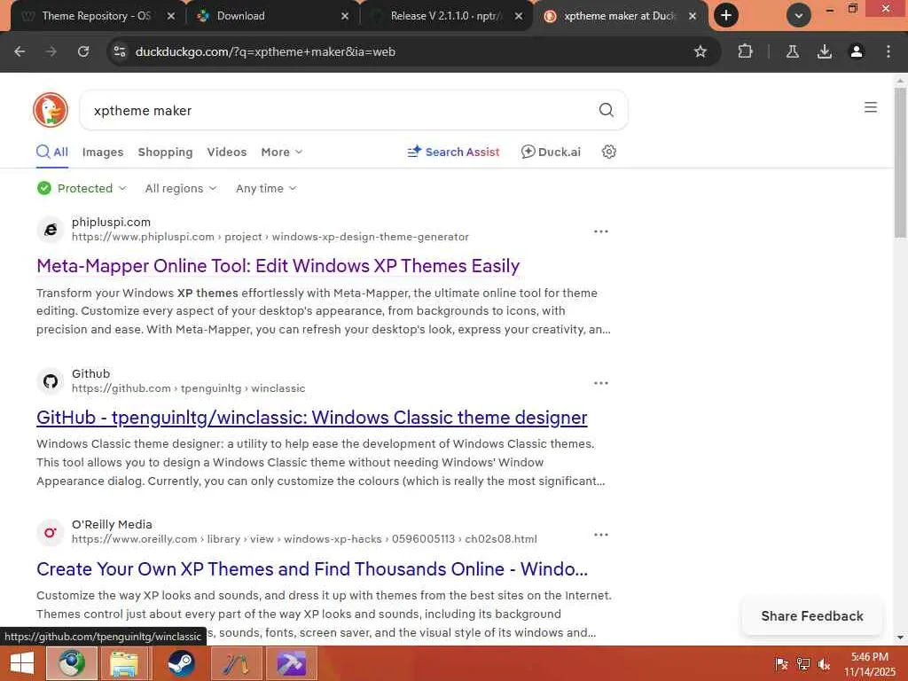Click the Share Feedback button

tap(812, 616)
